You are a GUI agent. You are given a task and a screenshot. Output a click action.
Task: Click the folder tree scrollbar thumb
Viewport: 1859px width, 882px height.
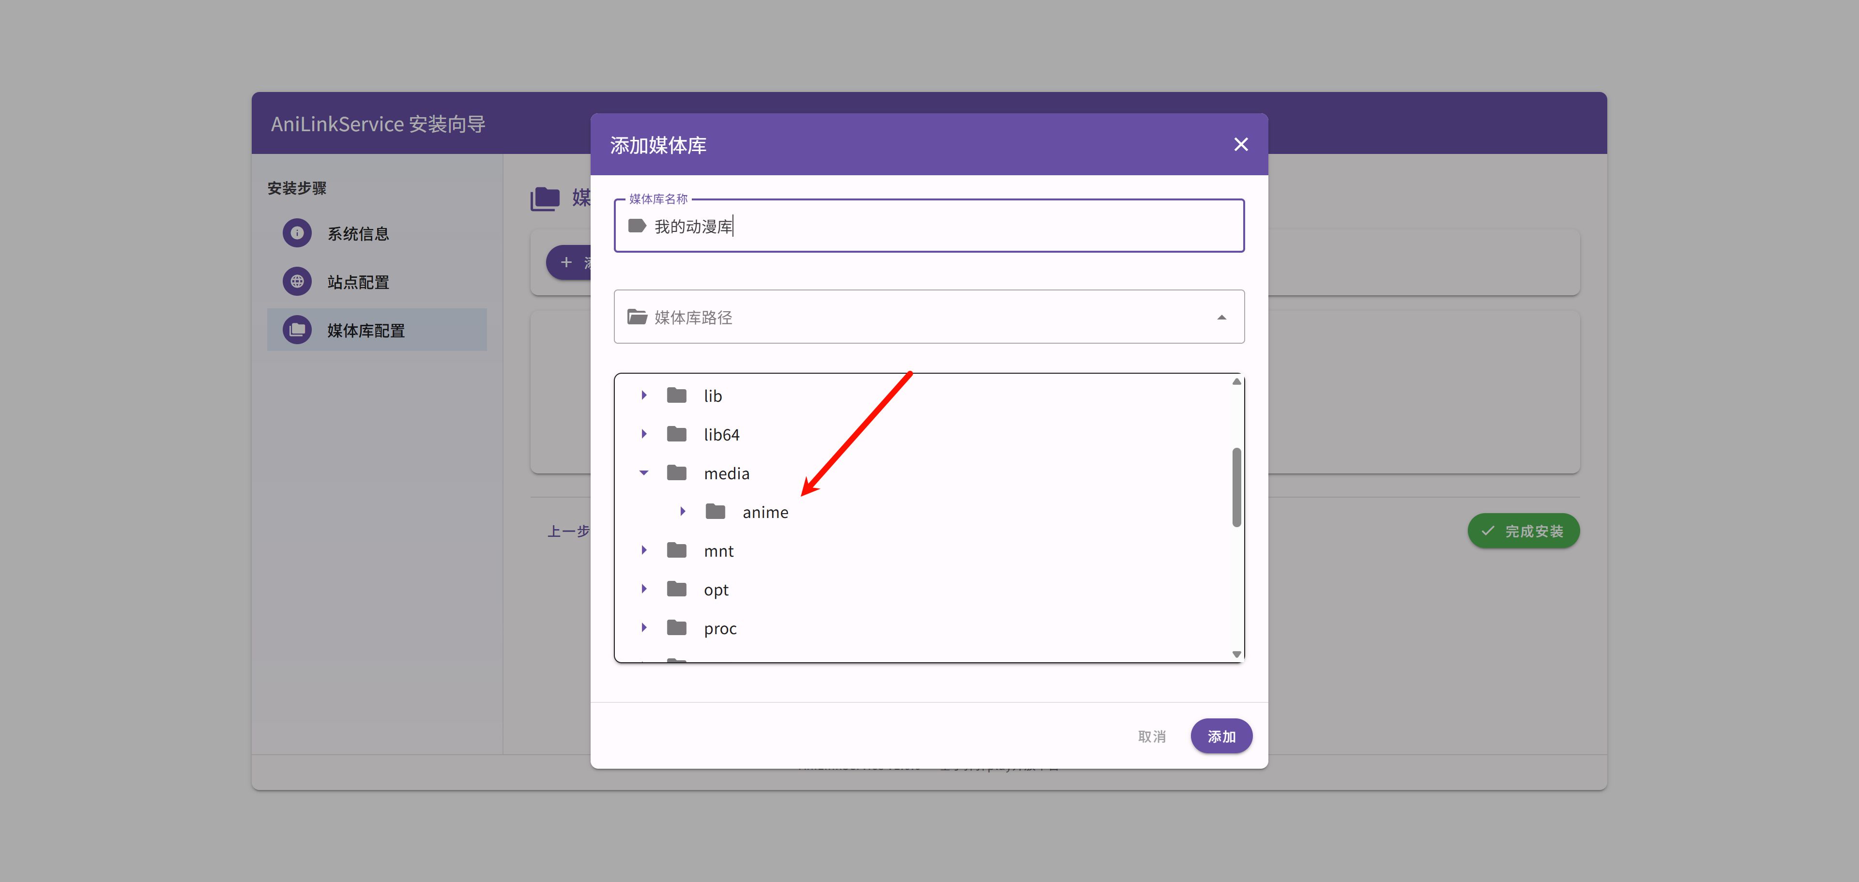[1236, 487]
